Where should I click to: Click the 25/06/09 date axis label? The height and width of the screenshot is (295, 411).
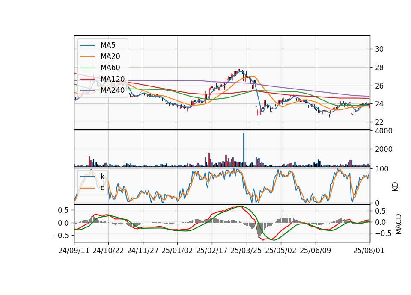[x=316, y=251]
